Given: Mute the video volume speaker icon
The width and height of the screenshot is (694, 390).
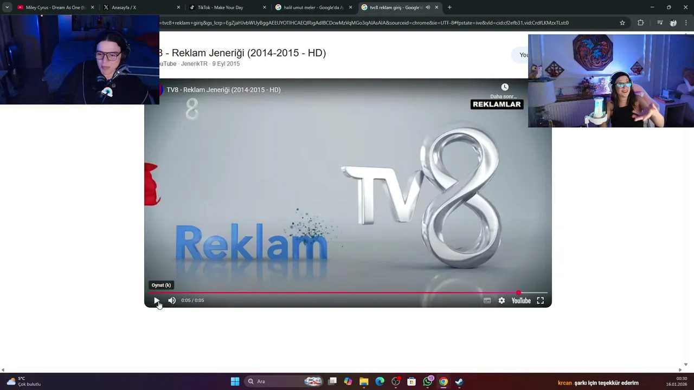Looking at the screenshot, I should click(172, 301).
